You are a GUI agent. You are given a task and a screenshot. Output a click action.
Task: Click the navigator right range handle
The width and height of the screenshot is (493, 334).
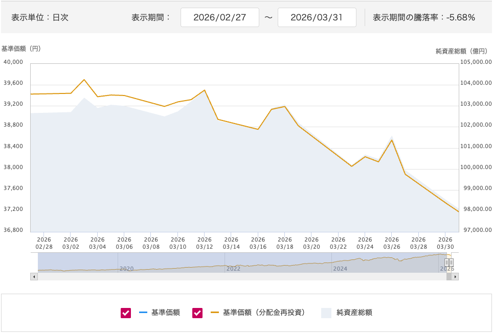(x=451, y=263)
